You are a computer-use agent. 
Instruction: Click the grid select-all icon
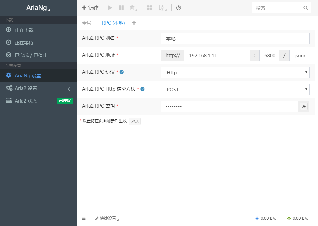coord(149,8)
